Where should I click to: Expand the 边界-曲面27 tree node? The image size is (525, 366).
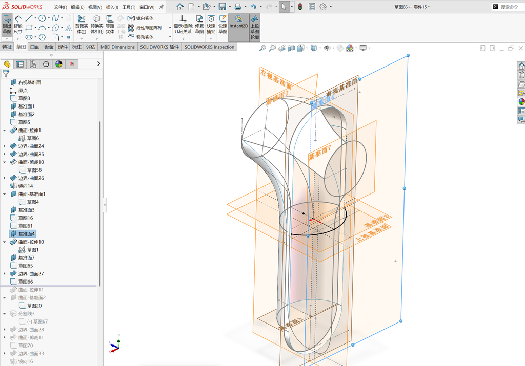[x=4, y=274]
